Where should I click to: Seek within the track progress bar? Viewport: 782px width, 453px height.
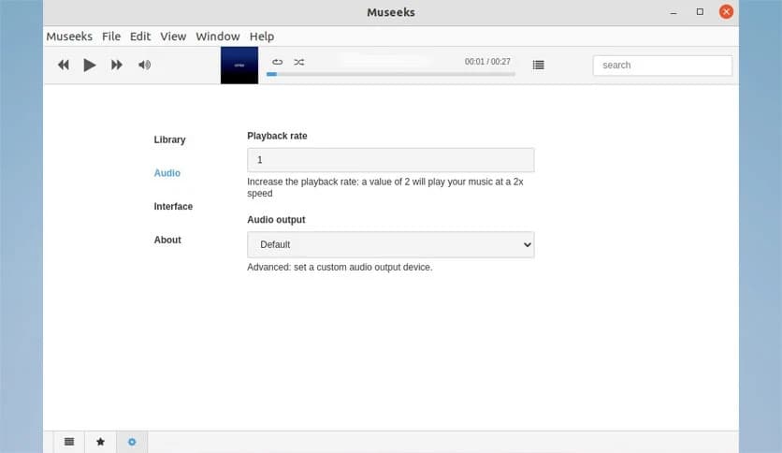click(390, 74)
